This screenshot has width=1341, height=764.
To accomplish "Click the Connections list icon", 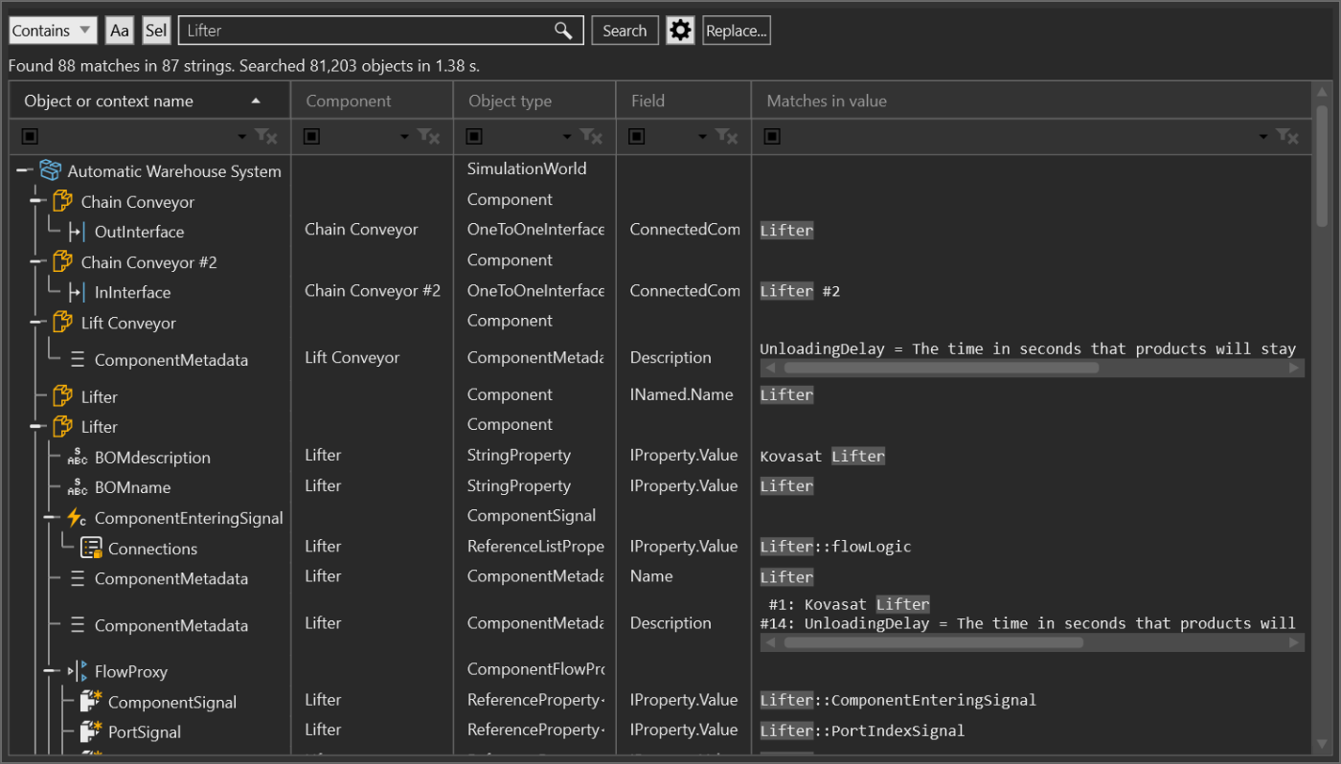I will pos(91,549).
